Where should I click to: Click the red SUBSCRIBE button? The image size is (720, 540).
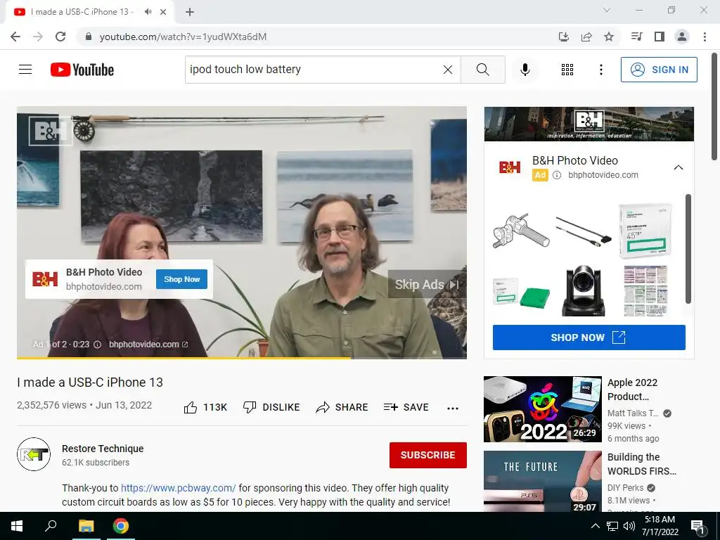pos(428,455)
